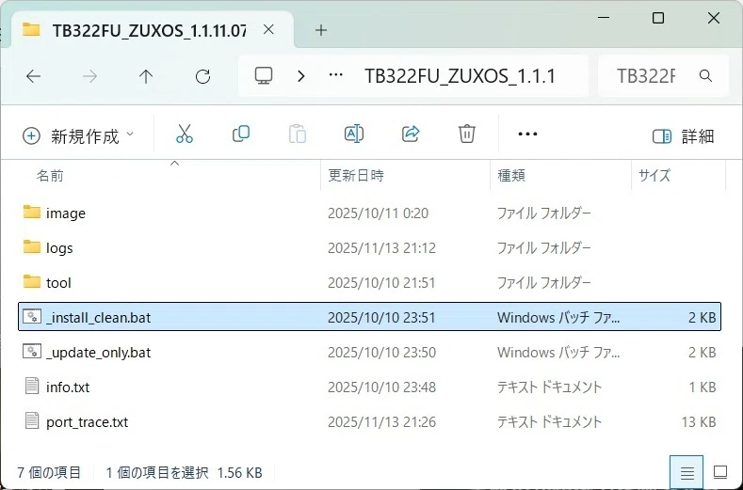Viewport: 743px width, 490px height.
Task: Toggle the 詳細 details pane
Action: (683, 136)
